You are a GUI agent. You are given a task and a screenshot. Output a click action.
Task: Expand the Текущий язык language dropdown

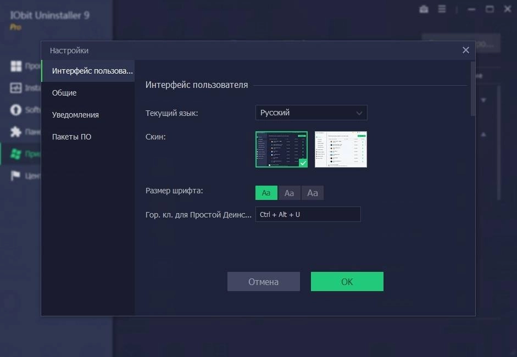[x=312, y=113]
